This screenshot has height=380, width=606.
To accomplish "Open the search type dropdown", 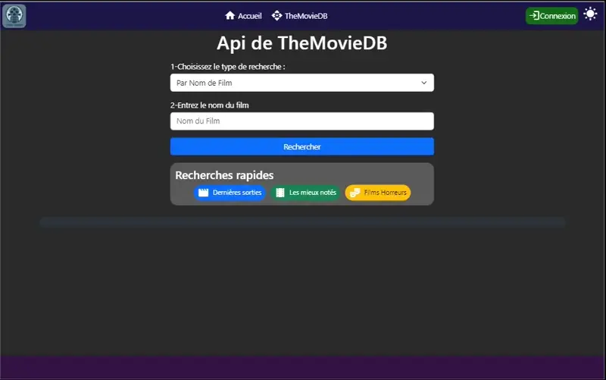I will (x=301, y=83).
